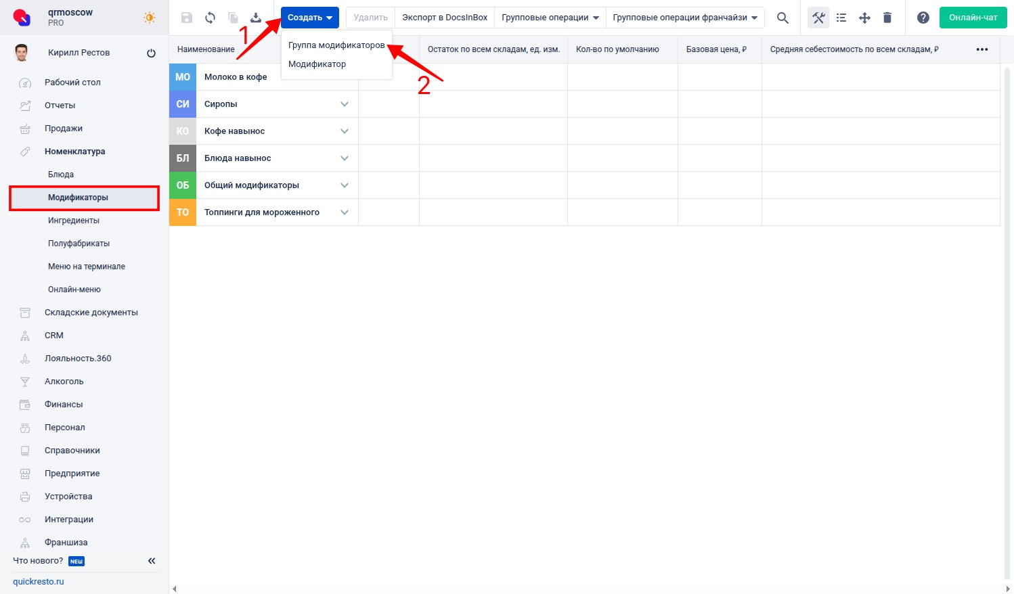Expand the Блюда навынос group chevron
1014x594 pixels.
(x=345, y=158)
